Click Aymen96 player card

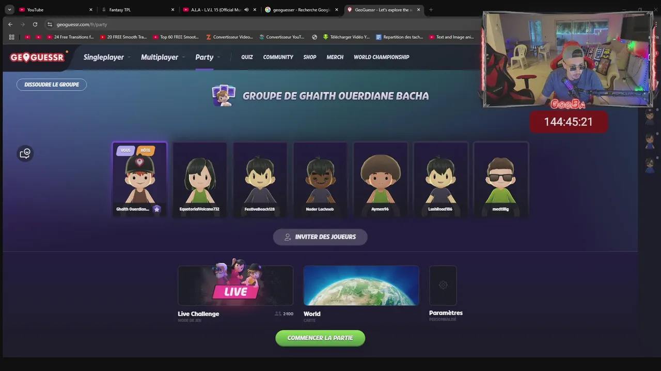(380, 179)
